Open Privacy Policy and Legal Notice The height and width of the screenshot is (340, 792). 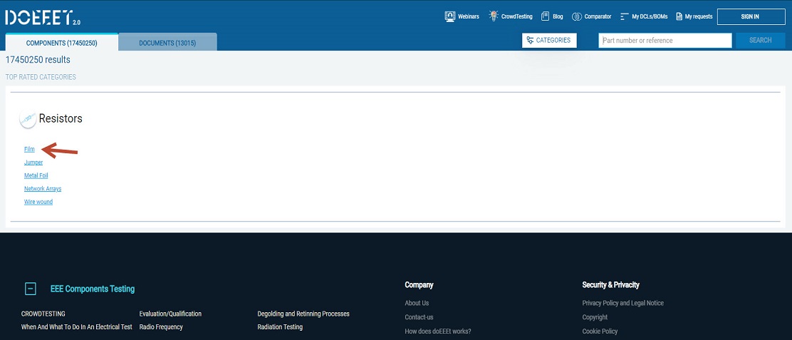(622, 303)
